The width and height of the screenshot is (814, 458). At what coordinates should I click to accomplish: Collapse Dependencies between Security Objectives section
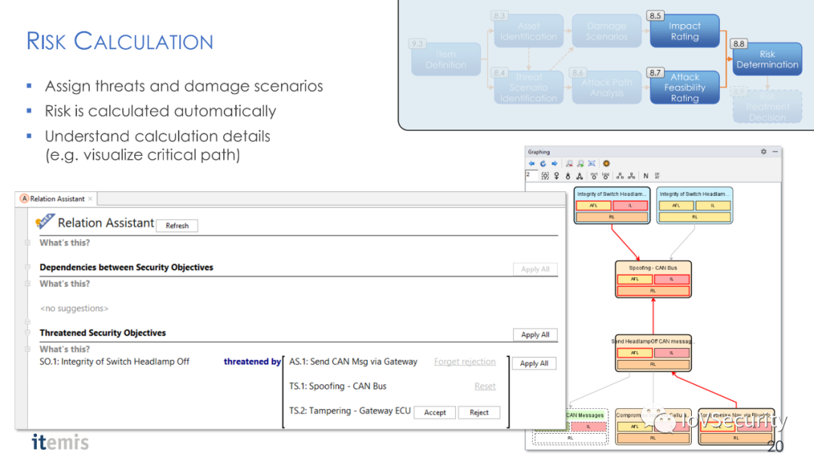click(x=28, y=267)
